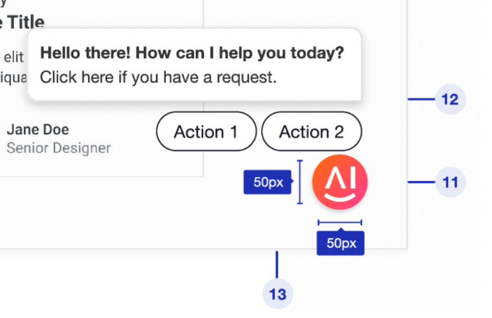Viewport: 492px width, 318px height.
Task: Click the Jane Doe name
Action: point(38,129)
